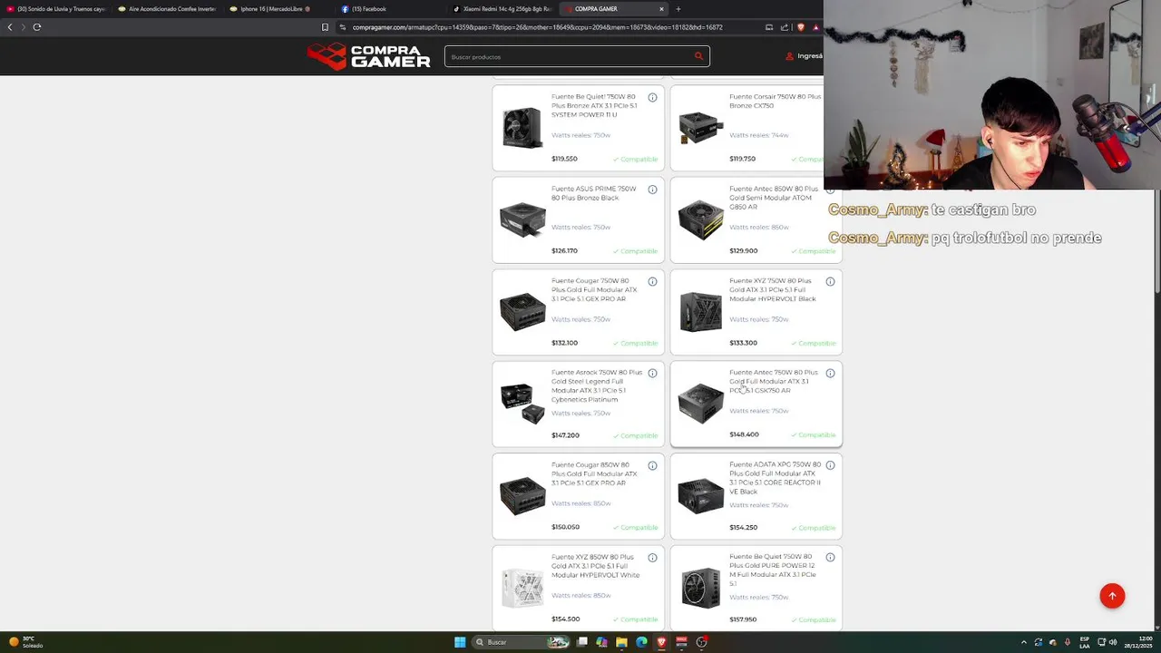The height and width of the screenshot is (653, 1161).
Task: Switch to Aire Acondicionado Comfee tab
Action: 168,9
